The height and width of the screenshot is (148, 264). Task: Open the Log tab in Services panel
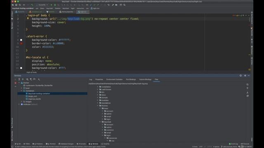point(91,79)
